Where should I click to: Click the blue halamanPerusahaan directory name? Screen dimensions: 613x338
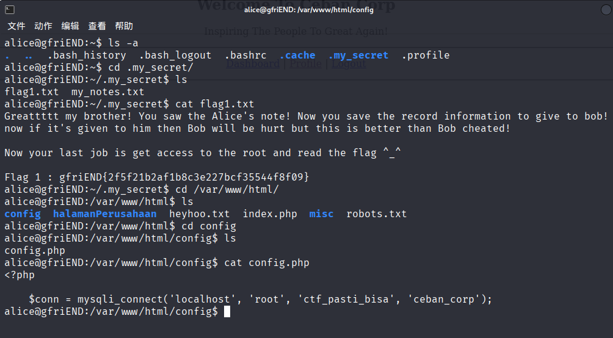(105, 214)
